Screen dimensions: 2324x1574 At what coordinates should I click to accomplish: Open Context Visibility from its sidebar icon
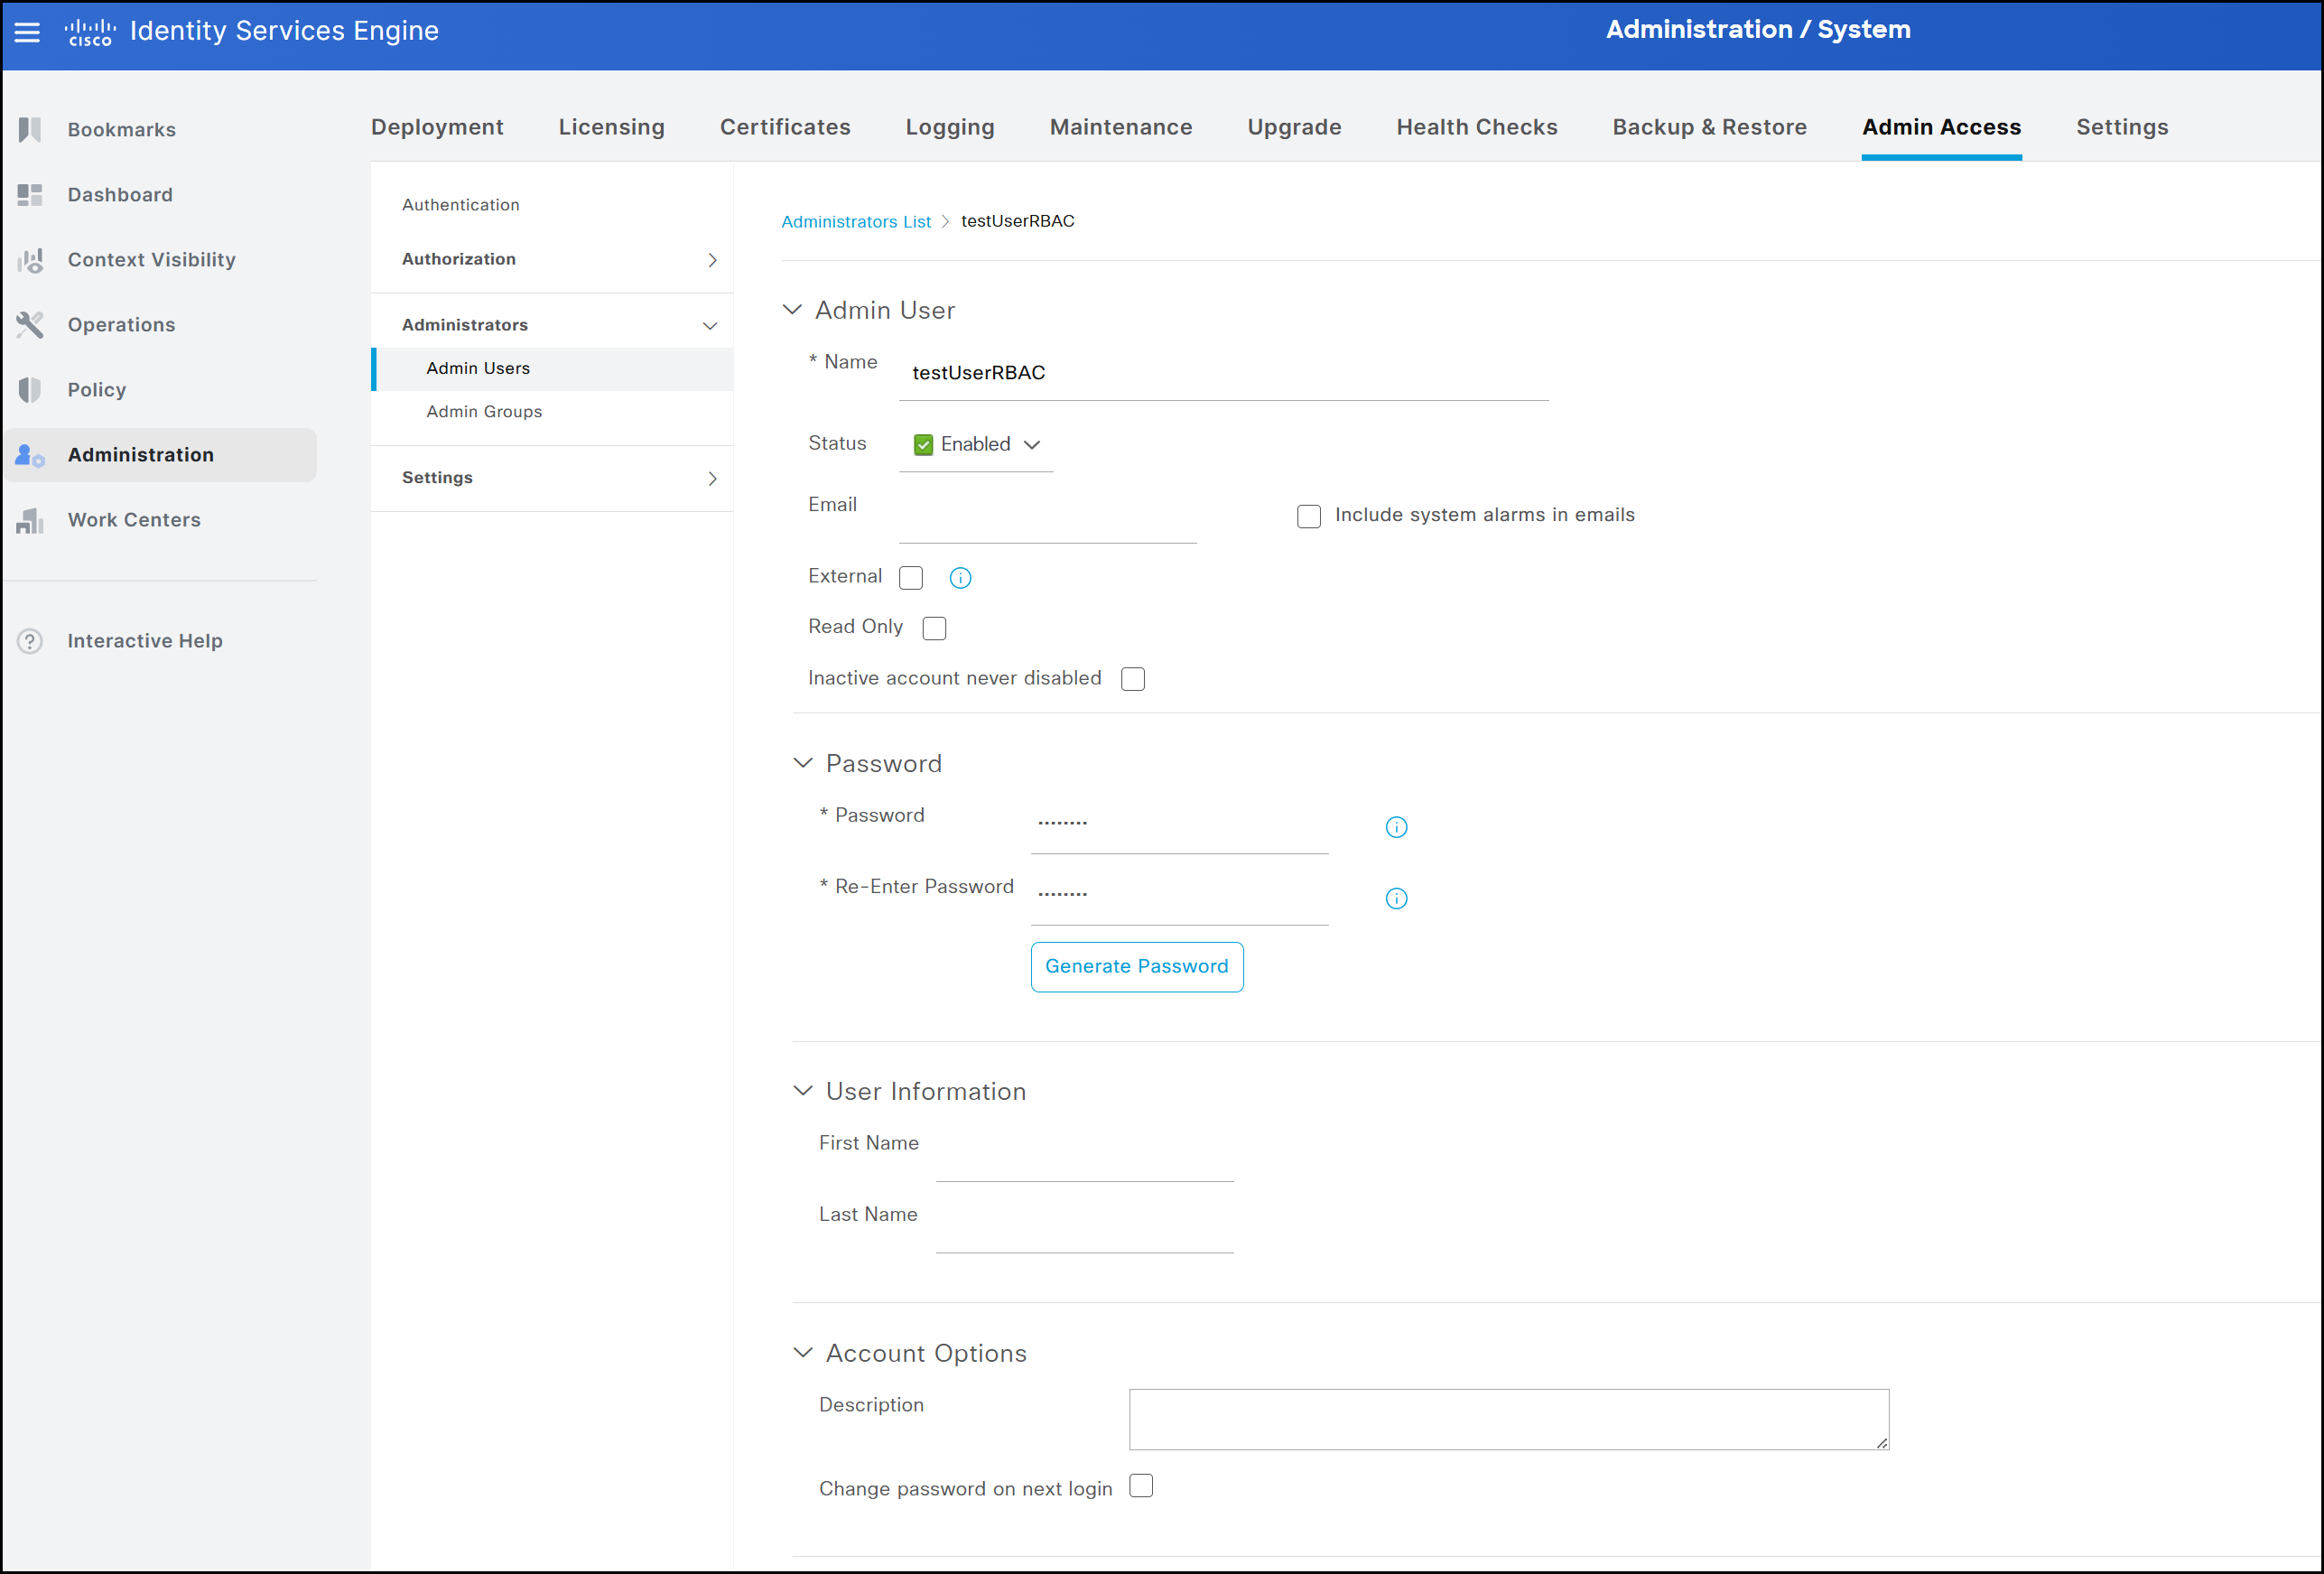tap(30, 260)
